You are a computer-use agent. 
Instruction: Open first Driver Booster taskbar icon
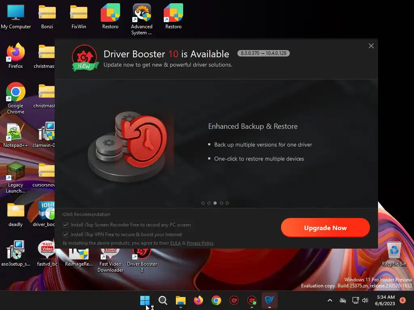[234, 300]
